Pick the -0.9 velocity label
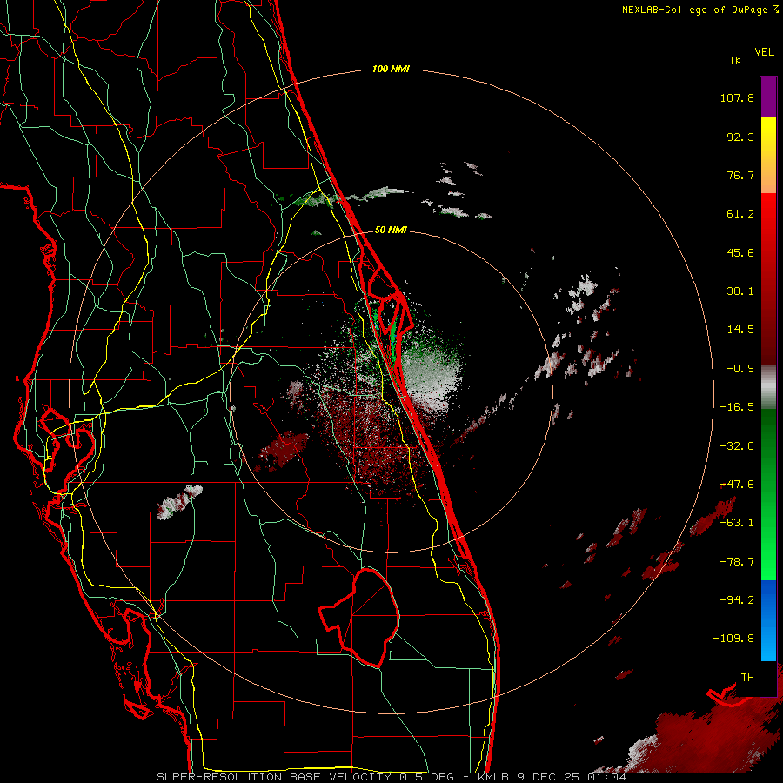 coord(740,369)
